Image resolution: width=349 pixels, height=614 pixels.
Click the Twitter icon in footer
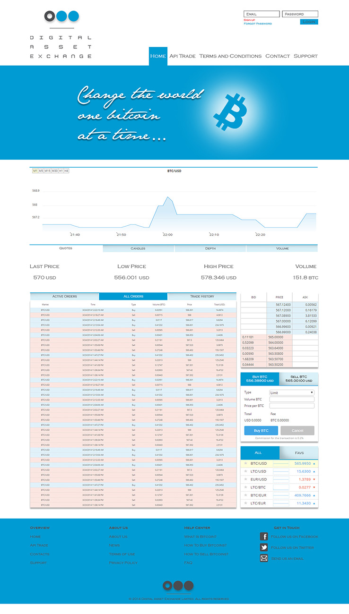click(x=264, y=547)
